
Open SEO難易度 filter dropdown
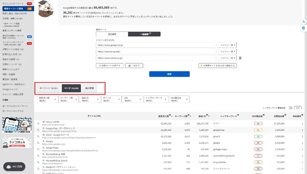coord(179,99)
